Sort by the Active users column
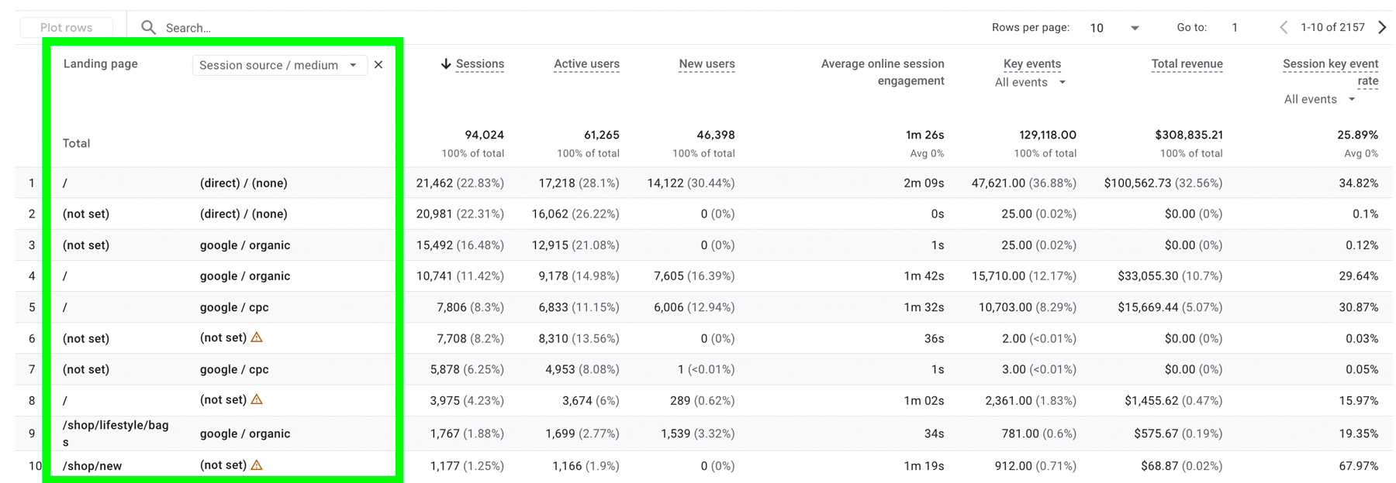This screenshot has height=483, width=1396. [x=586, y=64]
